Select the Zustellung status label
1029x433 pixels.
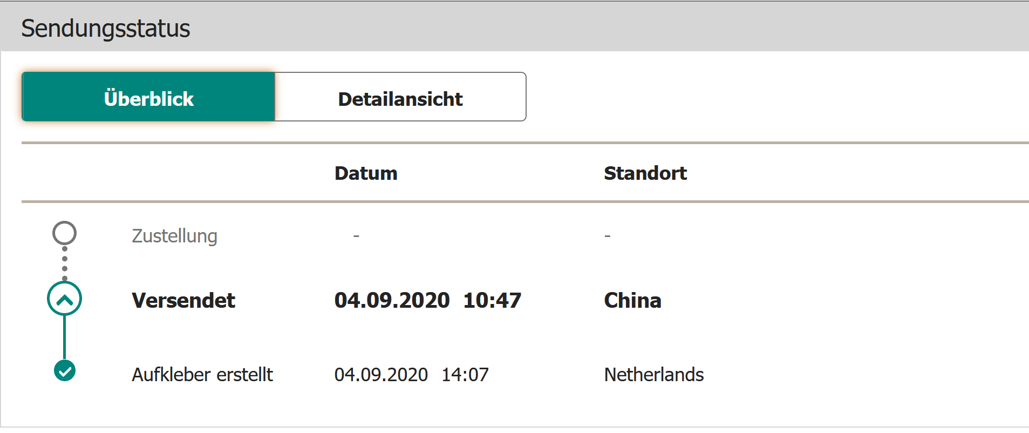pyautogui.click(x=174, y=236)
